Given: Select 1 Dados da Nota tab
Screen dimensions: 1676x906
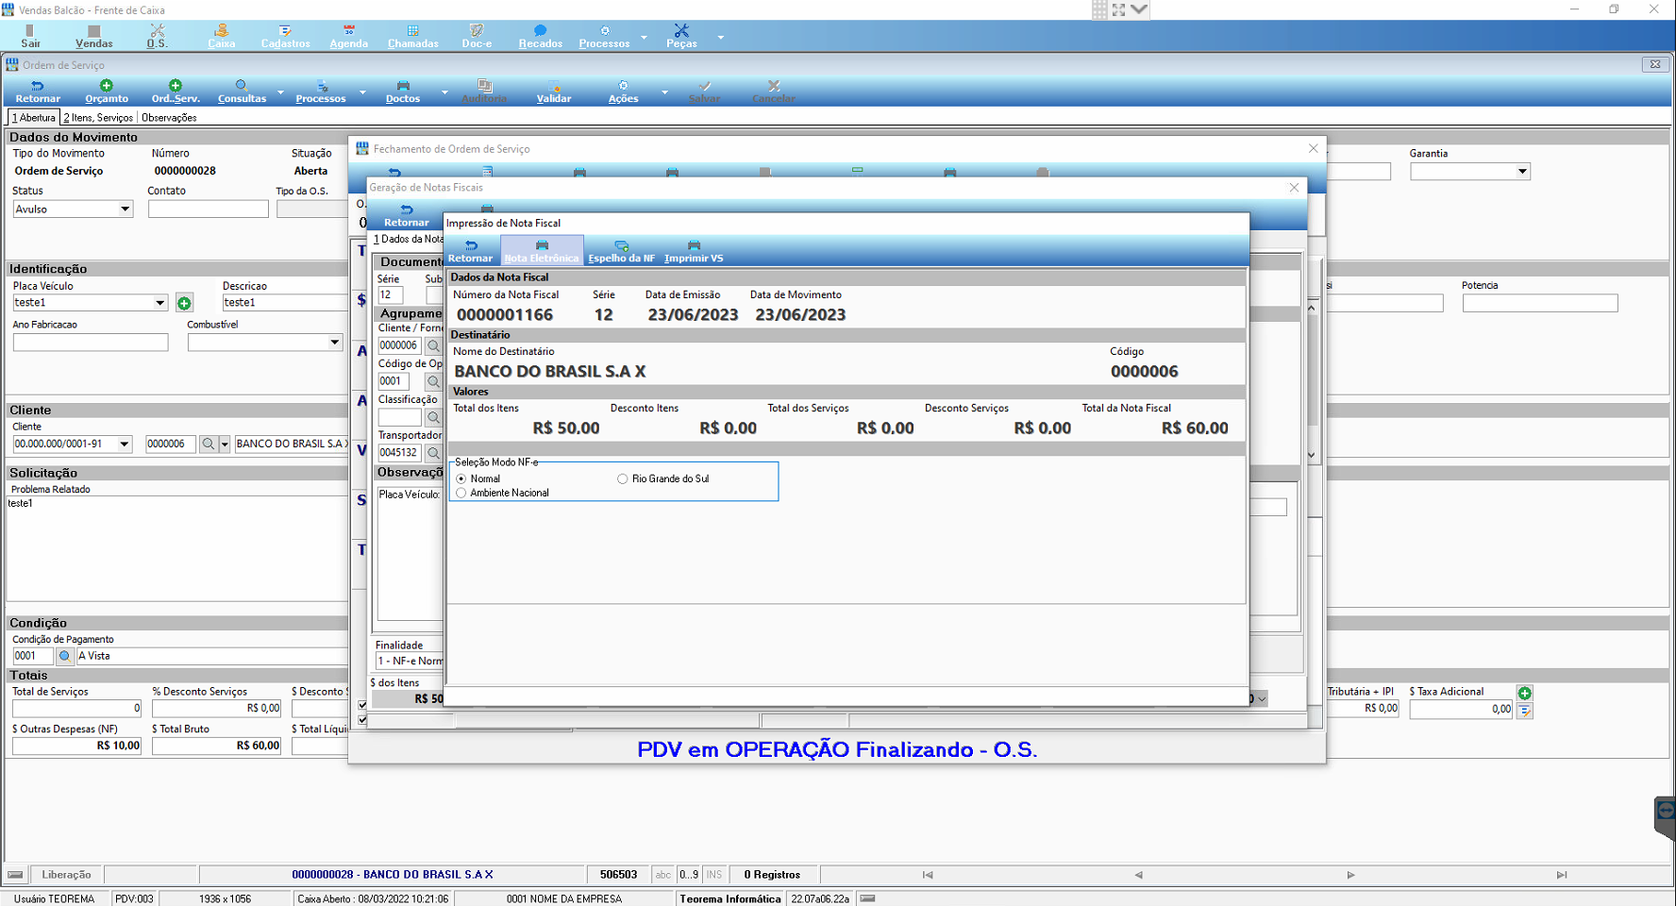Looking at the screenshot, I should [408, 240].
